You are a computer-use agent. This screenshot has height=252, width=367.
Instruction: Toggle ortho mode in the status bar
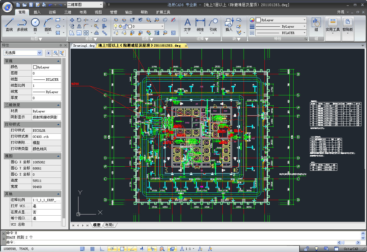coord(102,249)
